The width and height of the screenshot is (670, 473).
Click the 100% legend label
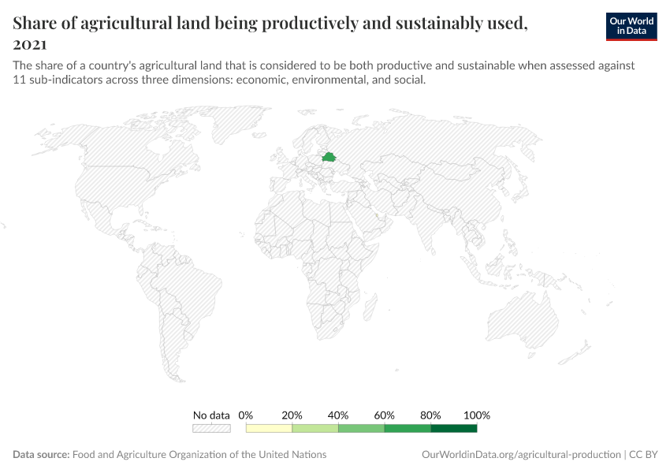(477, 415)
